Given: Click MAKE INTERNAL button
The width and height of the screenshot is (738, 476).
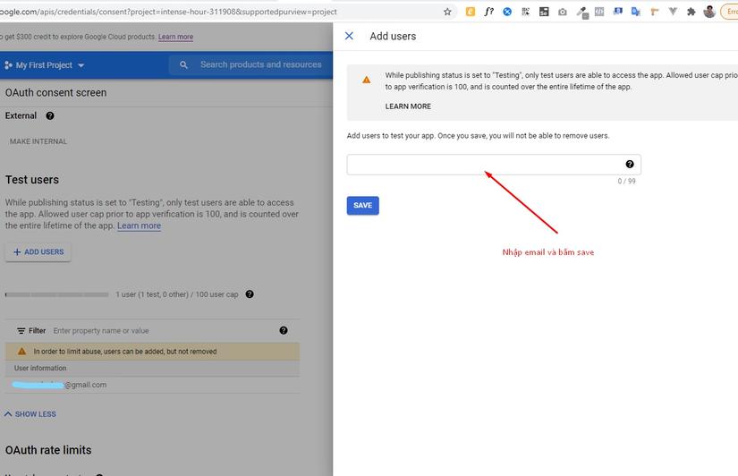Looking at the screenshot, I should point(38,141).
